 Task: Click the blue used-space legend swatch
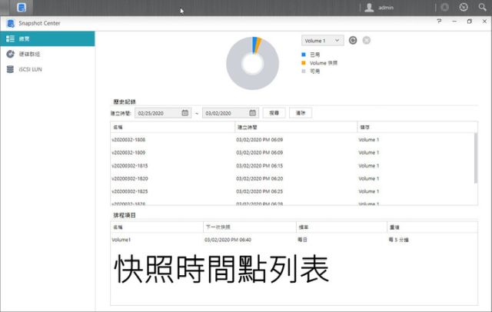304,55
